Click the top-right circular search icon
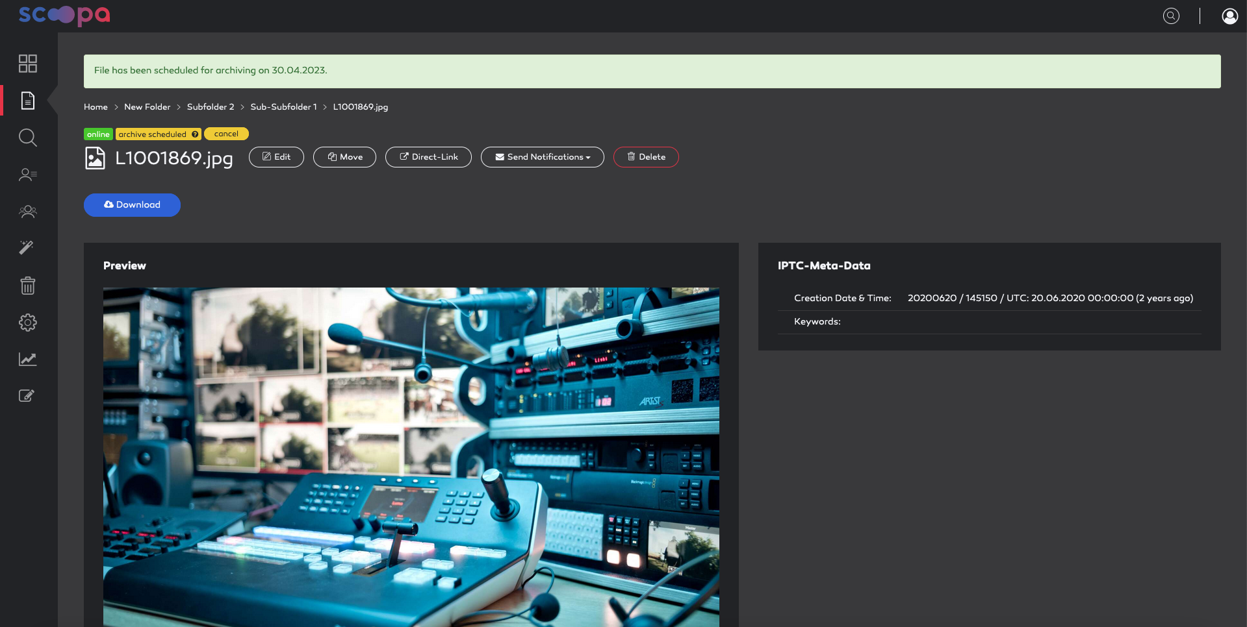Image resolution: width=1247 pixels, height=627 pixels. point(1171,16)
